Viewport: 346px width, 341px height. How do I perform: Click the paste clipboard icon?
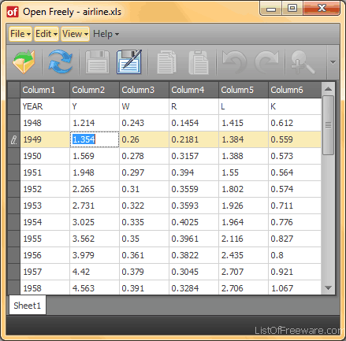(199, 62)
